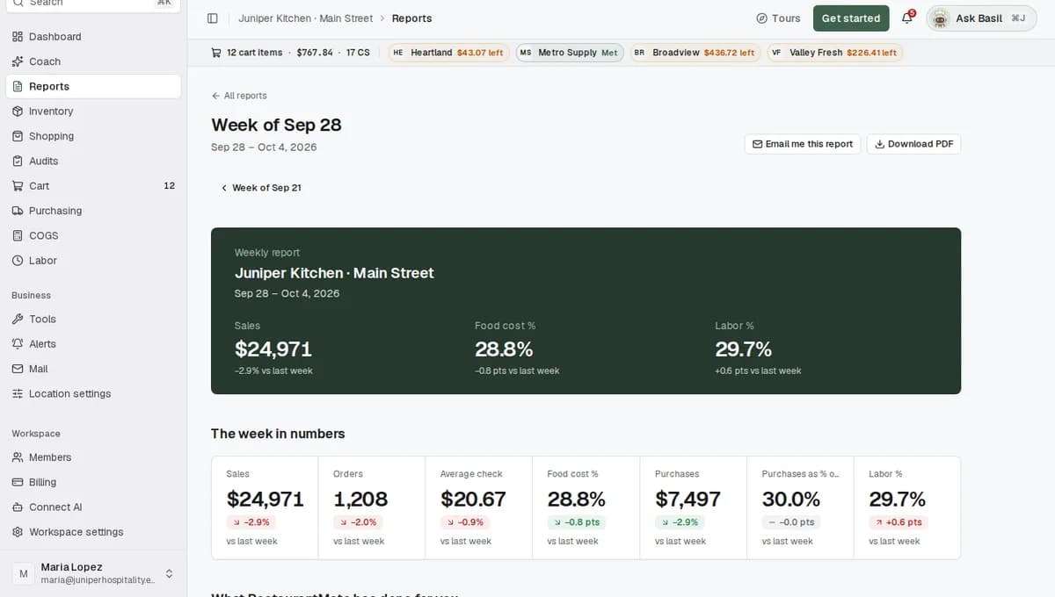Click the Purchasing truck icon
The image size is (1055, 597).
(x=18, y=211)
